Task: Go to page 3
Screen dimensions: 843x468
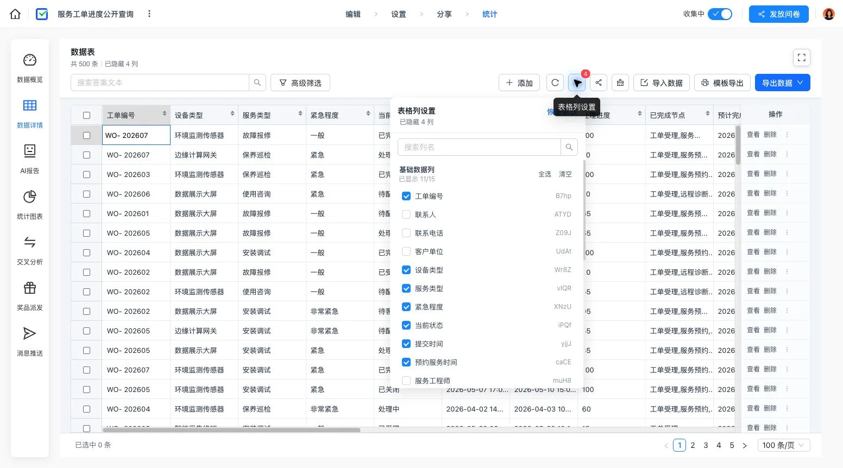Action: [706, 445]
